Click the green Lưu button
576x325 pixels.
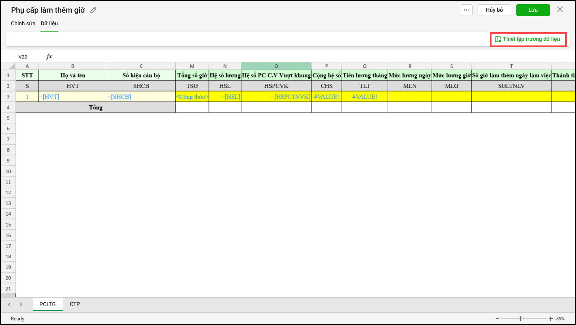[x=533, y=10]
